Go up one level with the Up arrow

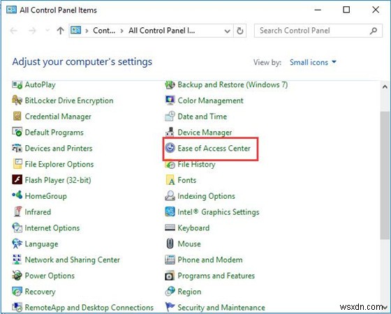pyautogui.click(x=60, y=31)
